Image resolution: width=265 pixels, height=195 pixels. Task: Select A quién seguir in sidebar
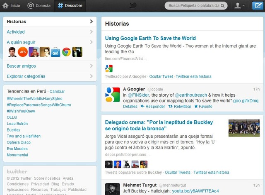tap(21, 42)
